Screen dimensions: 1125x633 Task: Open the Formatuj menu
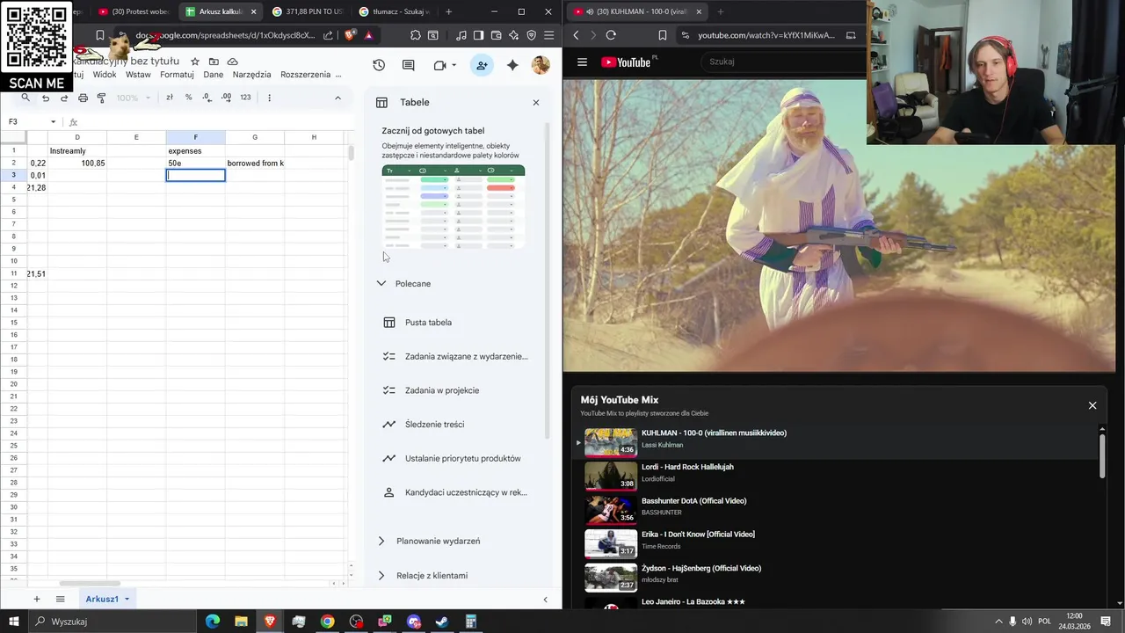177,75
